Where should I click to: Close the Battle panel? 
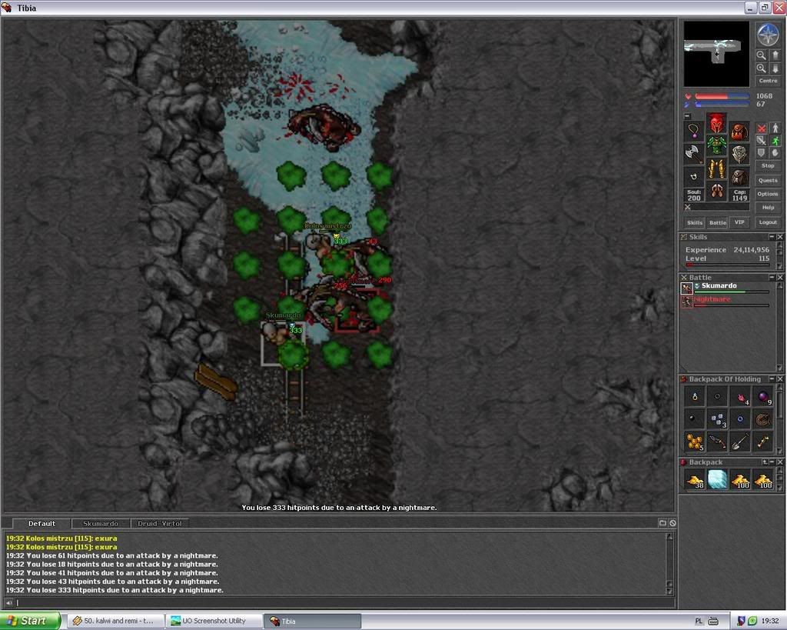pos(780,278)
